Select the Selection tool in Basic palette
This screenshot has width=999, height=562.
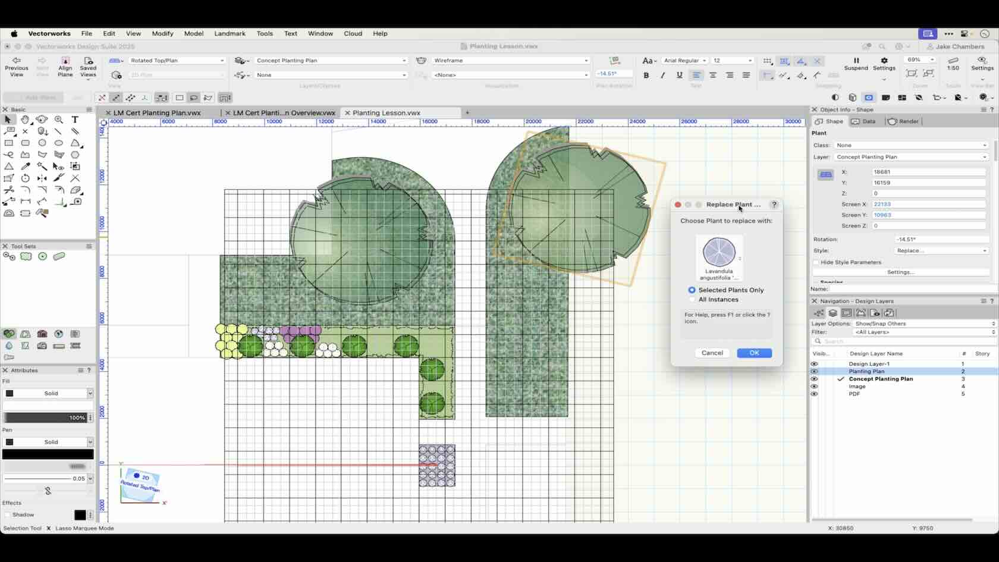click(x=8, y=120)
